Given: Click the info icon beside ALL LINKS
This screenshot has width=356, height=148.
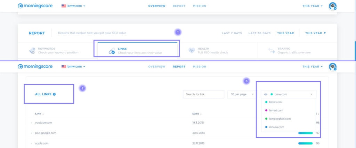Looking at the screenshot, I should 54,94.
